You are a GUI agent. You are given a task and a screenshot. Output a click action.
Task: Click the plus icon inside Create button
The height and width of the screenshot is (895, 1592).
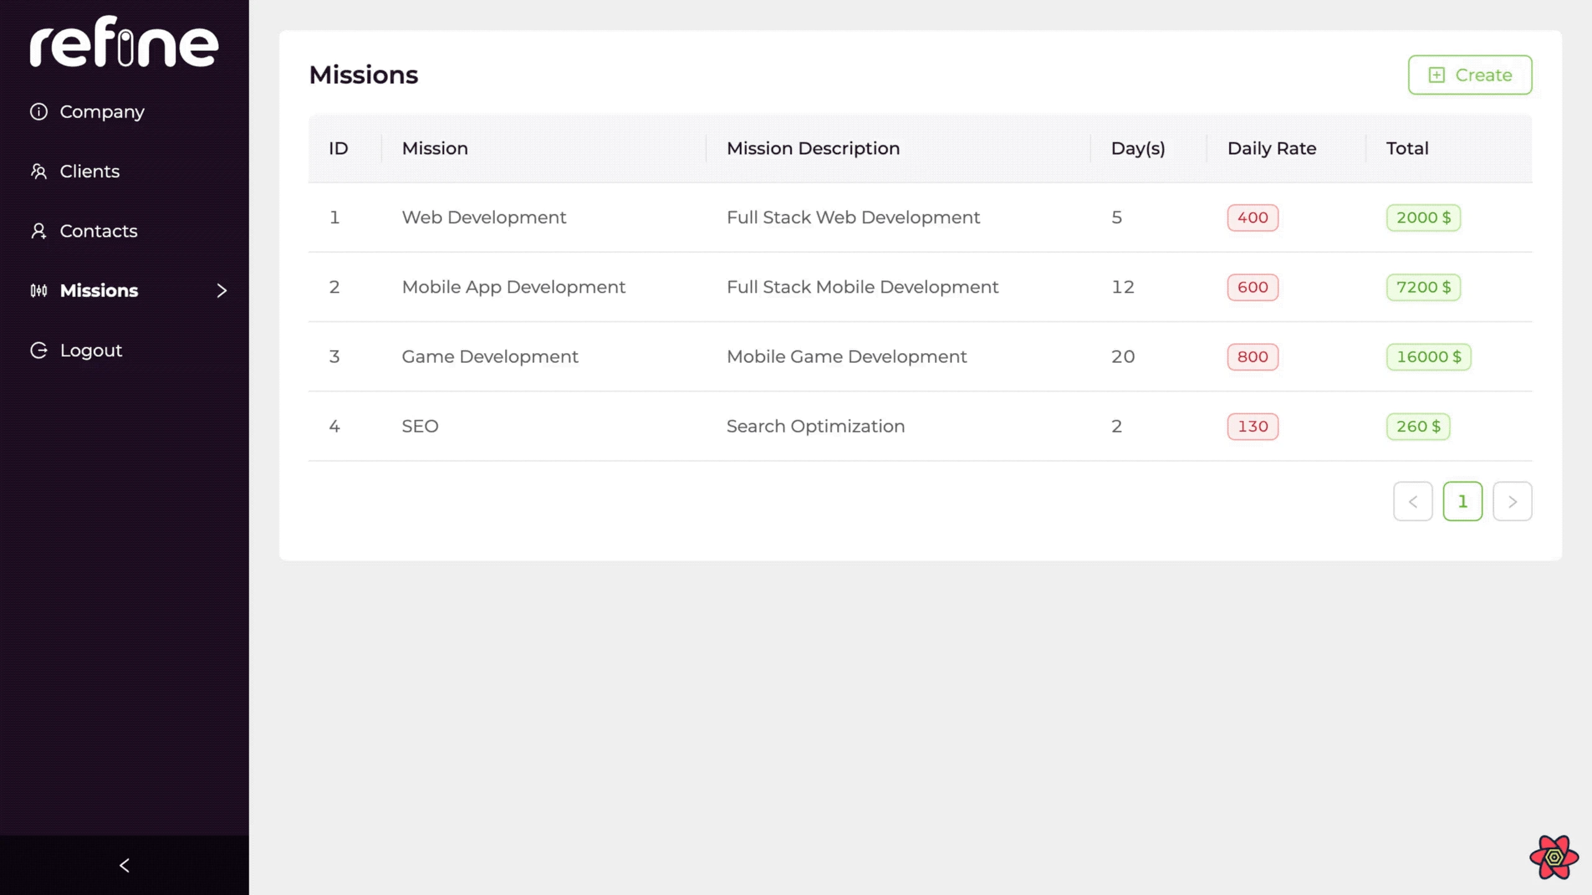pos(1437,75)
